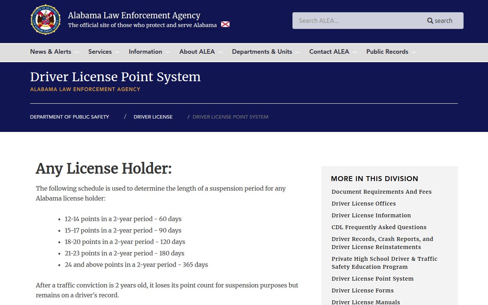Click the orange Alabama Law Enforcement Agency subtitle
The height and width of the screenshot is (305, 488).
[x=85, y=89]
